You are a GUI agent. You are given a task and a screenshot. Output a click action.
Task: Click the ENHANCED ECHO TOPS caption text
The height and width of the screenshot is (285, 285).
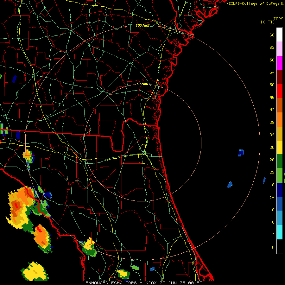coord(111,283)
